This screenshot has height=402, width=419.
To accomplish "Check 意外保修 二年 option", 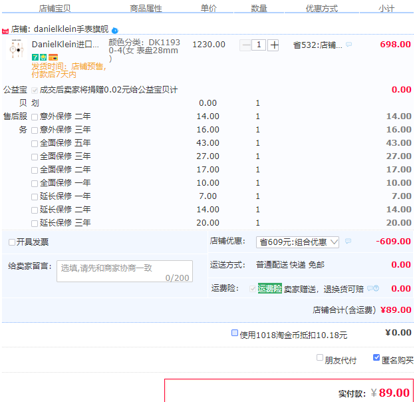I will (35, 117).
